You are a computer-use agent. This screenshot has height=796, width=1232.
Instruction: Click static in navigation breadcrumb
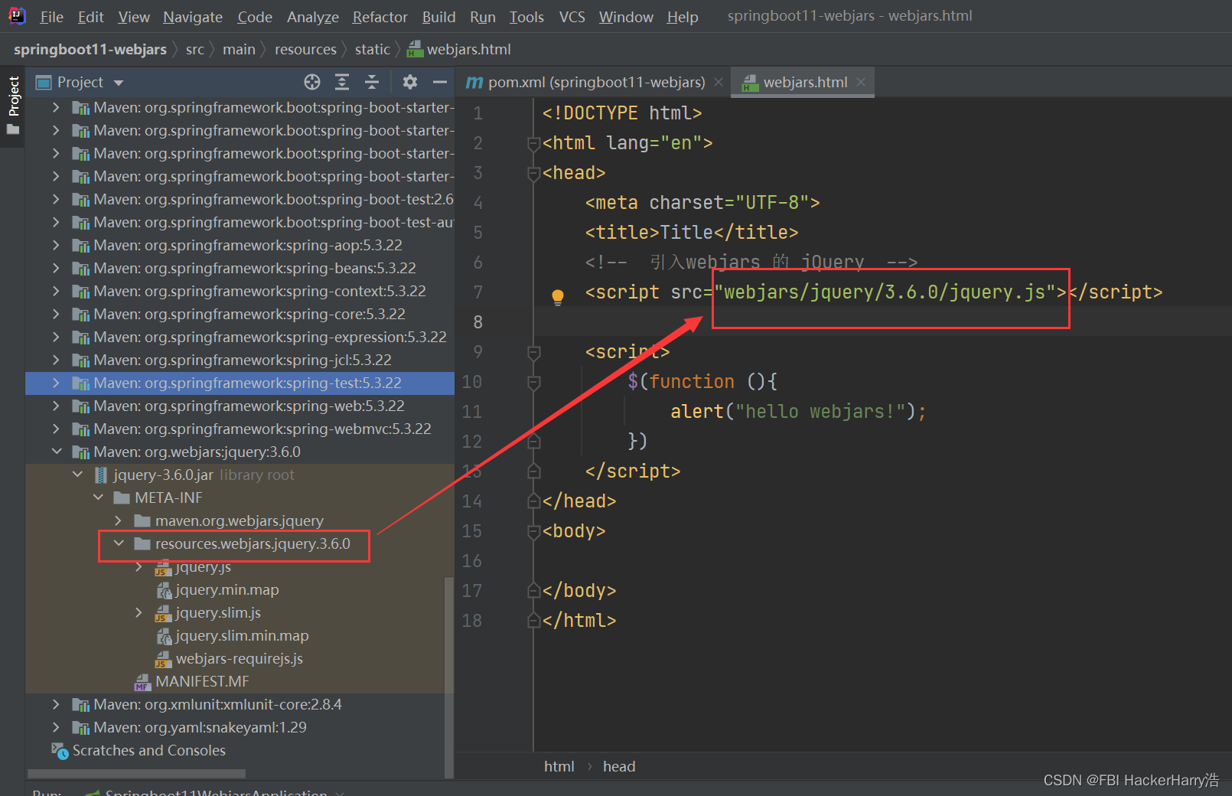pos(373,50)
